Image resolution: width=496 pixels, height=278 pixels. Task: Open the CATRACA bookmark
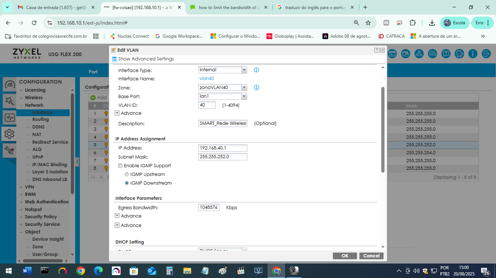pos(391,36)
